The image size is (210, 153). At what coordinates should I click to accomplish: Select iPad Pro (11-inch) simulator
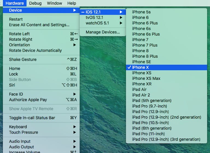pos(167,134)
